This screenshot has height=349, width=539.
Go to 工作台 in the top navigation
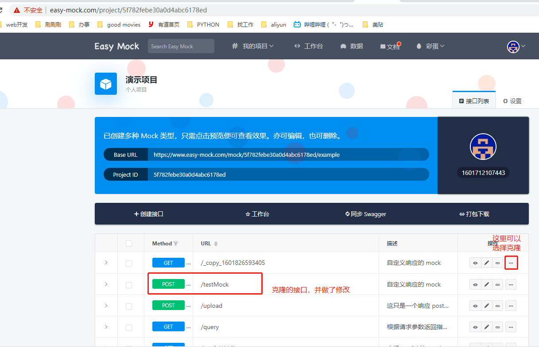click(x=308, y=46)
